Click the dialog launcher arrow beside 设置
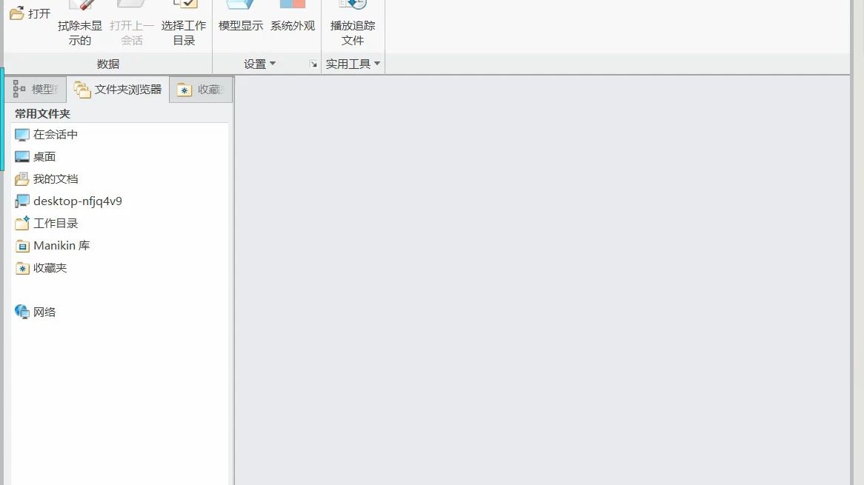The height and width of the screenshot is (485, 864). click(313, 64)
